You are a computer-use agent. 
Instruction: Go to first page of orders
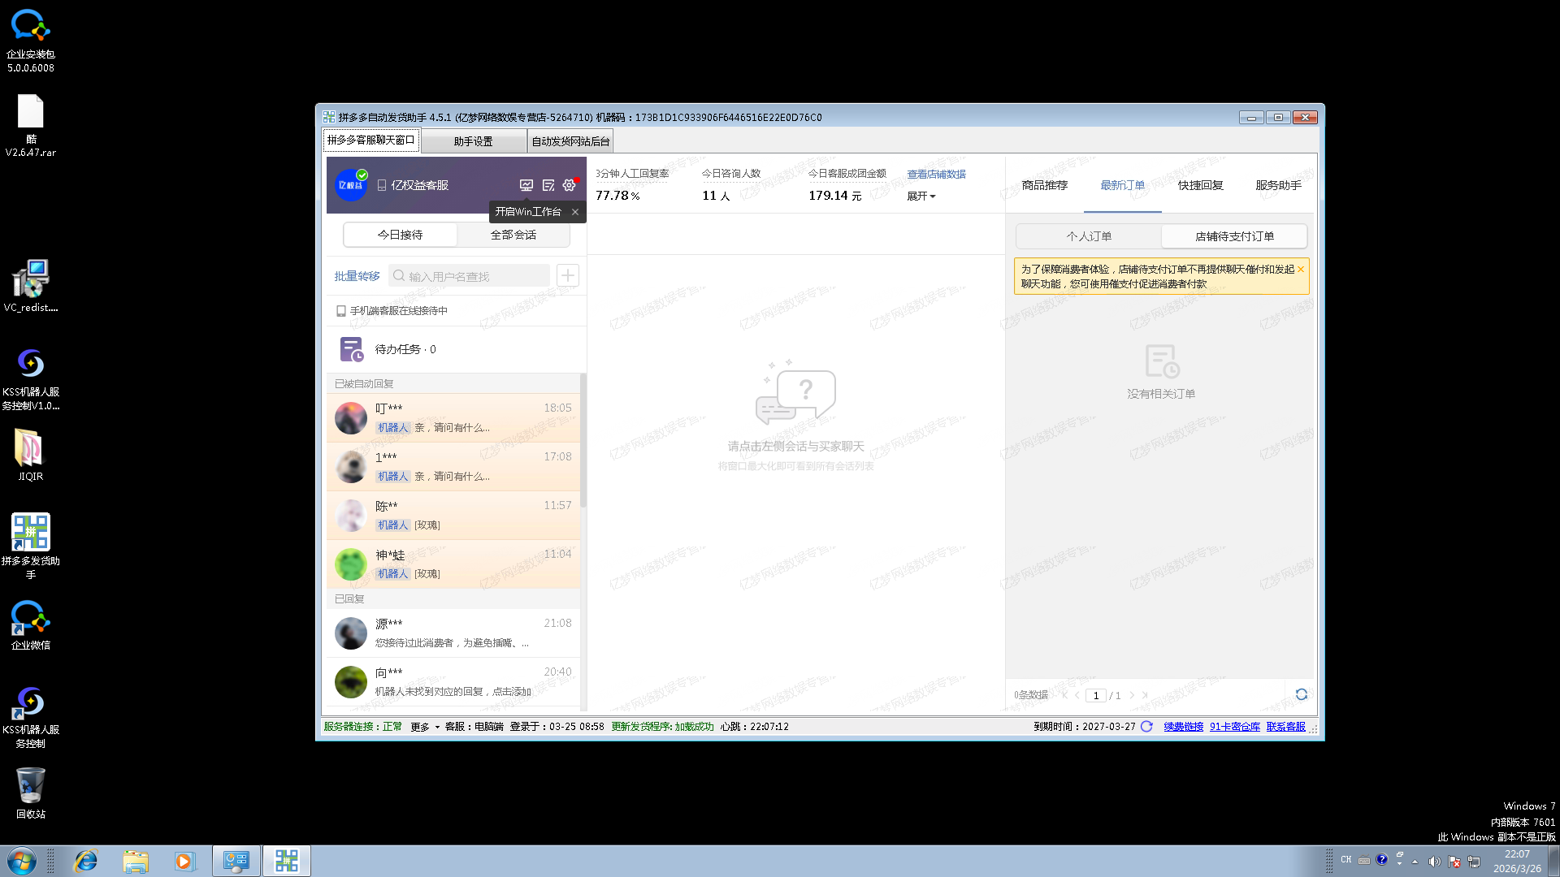(x=1064, y=695)
